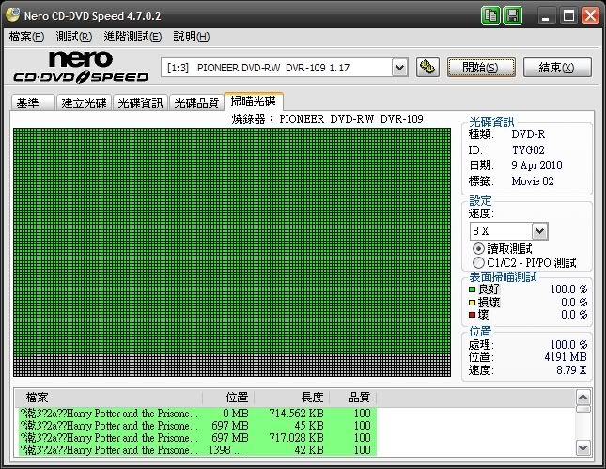Click the disc type value DVD-R

pyautogui.click(x=528, y=134)
